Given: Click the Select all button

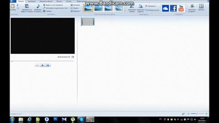Looking at the screenshot, I should 152,10.
